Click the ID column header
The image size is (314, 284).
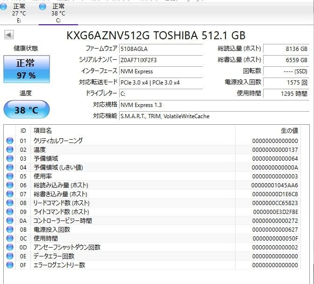[x=23, y=131]
